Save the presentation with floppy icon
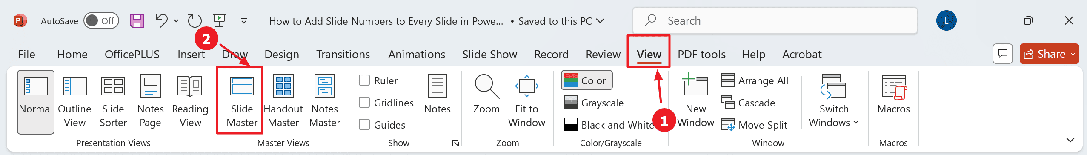The width and height of the screenshot is (1087, 155). click(x=137, y=21)
